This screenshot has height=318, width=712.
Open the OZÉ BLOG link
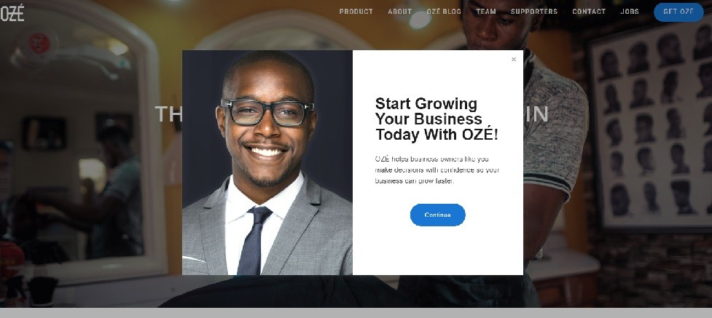[x=444, y=12]
